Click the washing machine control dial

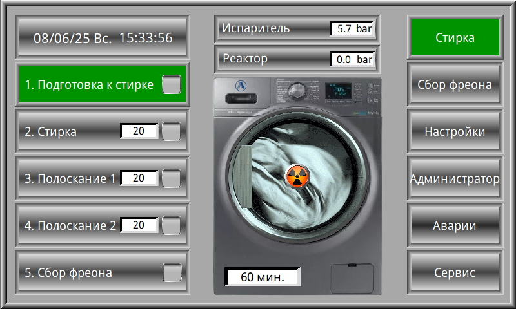coord(299,89)
